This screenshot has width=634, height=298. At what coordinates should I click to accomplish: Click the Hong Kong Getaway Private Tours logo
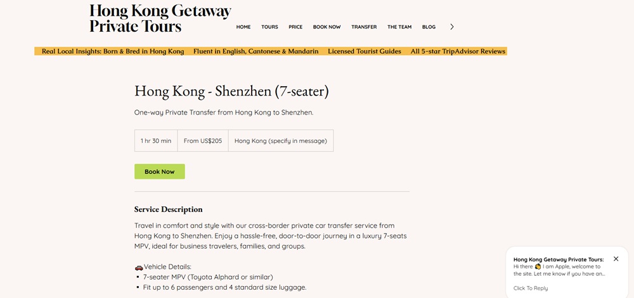[x=160, y=18]
